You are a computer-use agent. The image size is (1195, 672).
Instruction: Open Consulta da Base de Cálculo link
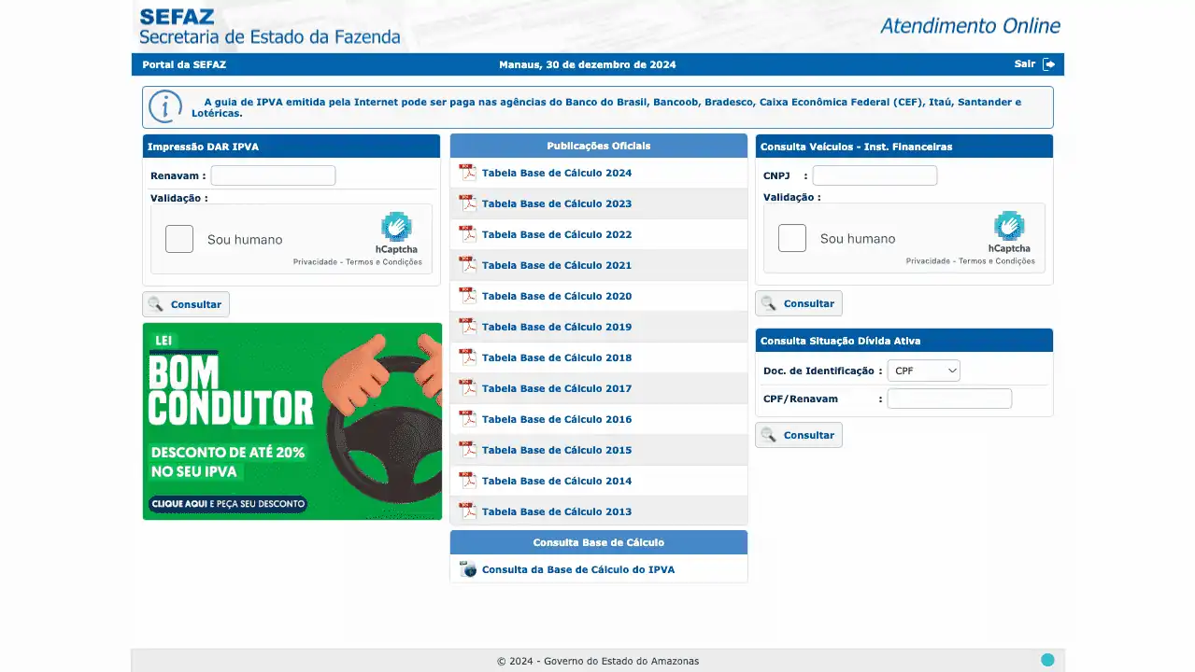coord(577,569)
